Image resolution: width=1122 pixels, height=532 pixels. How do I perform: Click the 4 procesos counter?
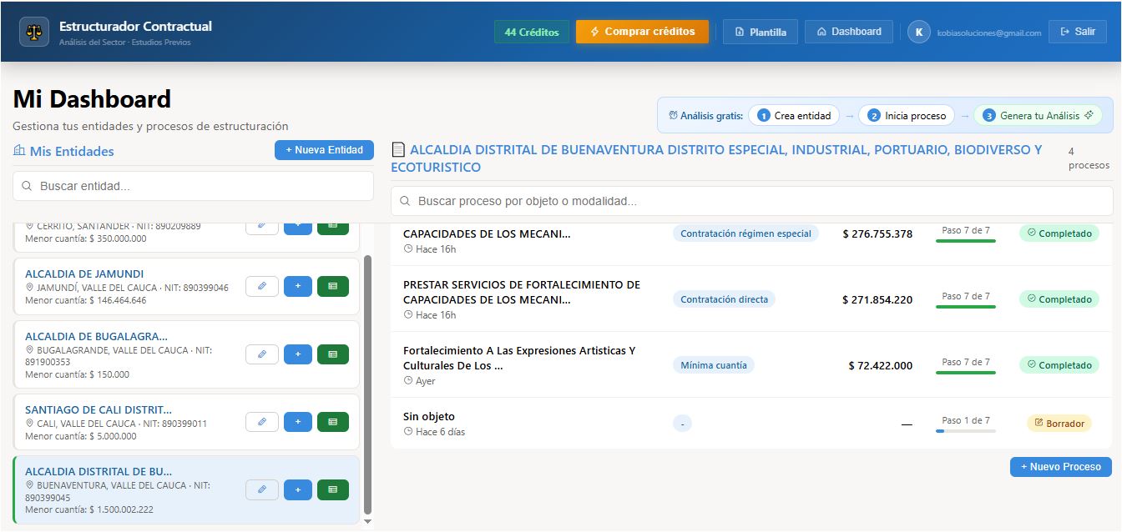point(1089,158)
